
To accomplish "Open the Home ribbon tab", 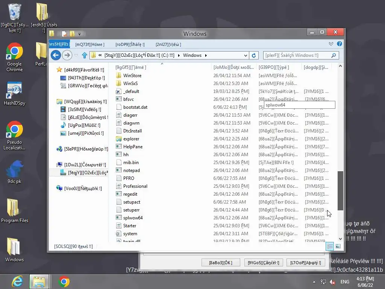I will click(89, 44).
